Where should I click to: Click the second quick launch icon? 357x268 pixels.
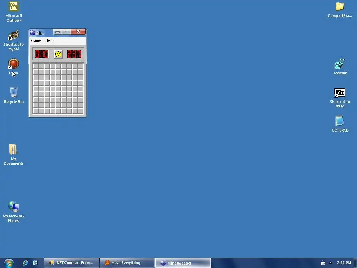(35, 263)
